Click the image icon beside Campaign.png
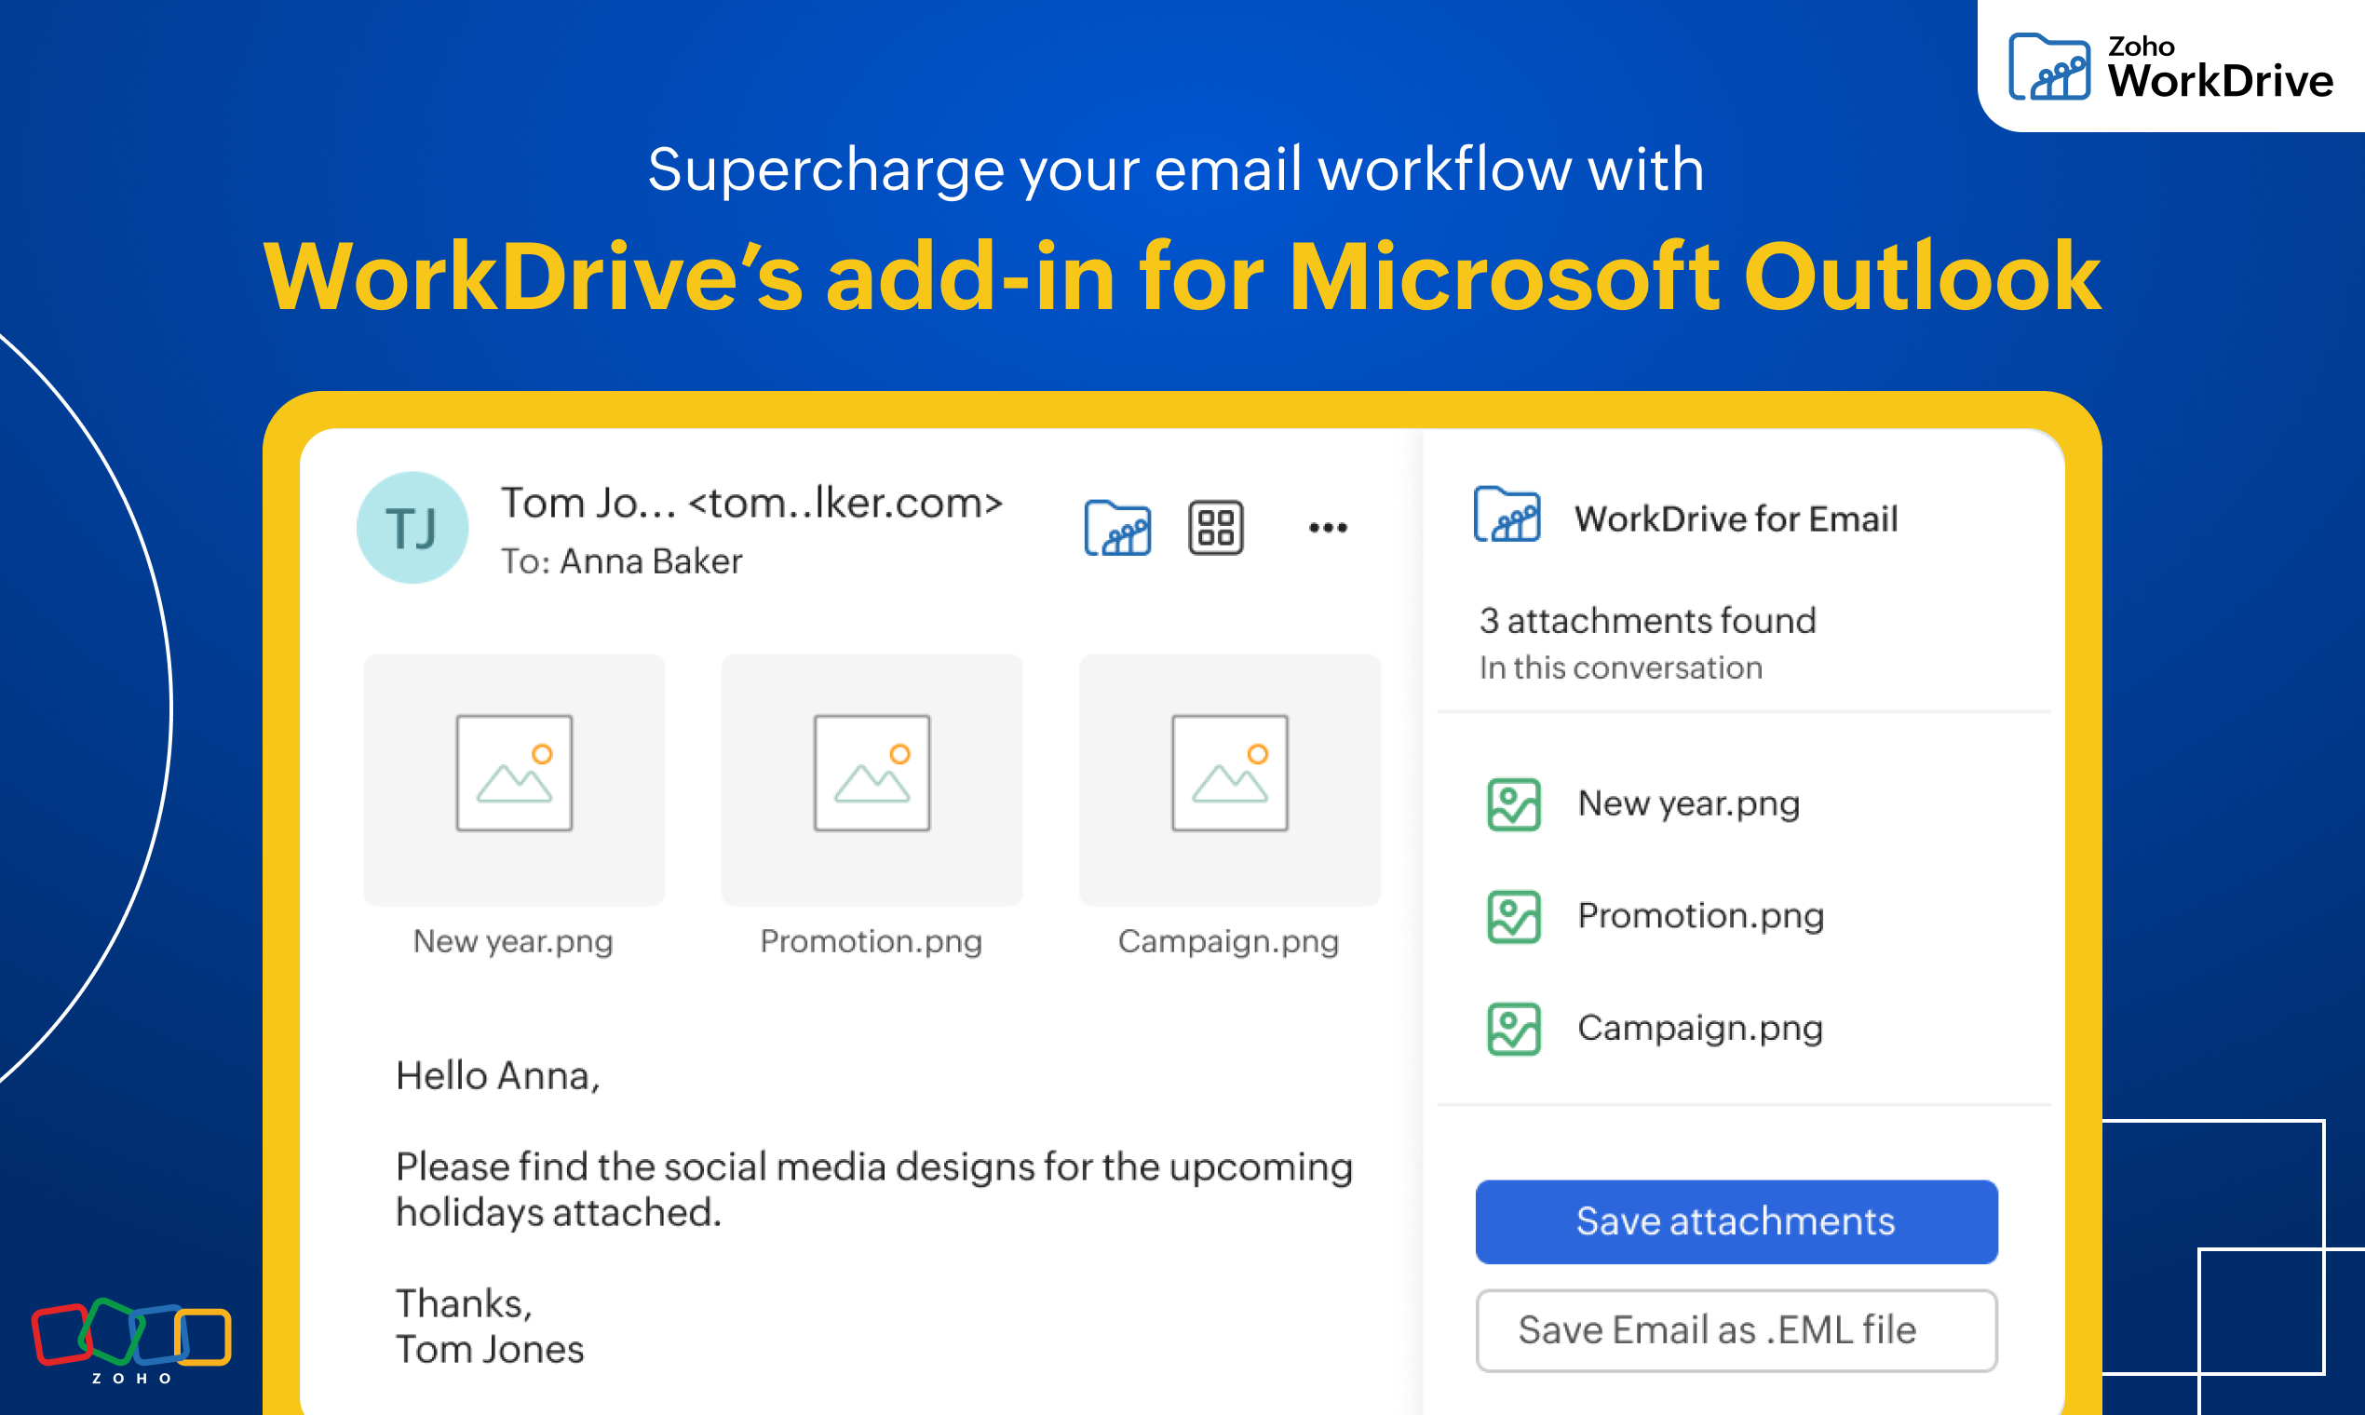The image size is (2365, 1415). [1513, 1029]
